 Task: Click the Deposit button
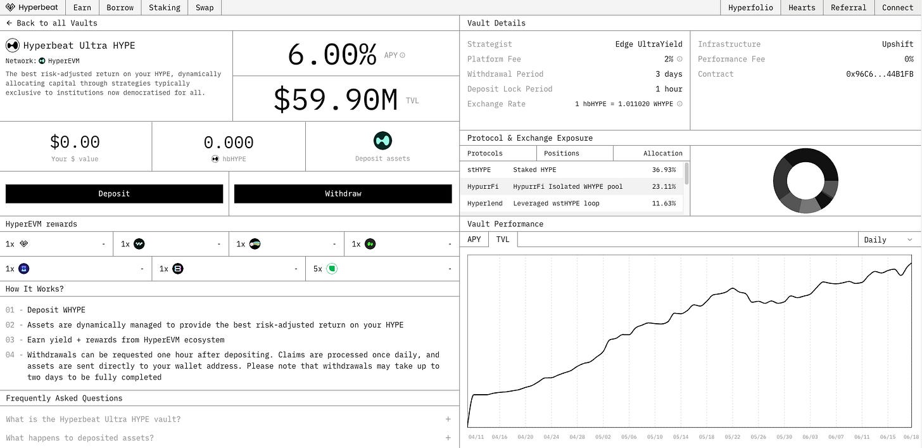point(115,194)
